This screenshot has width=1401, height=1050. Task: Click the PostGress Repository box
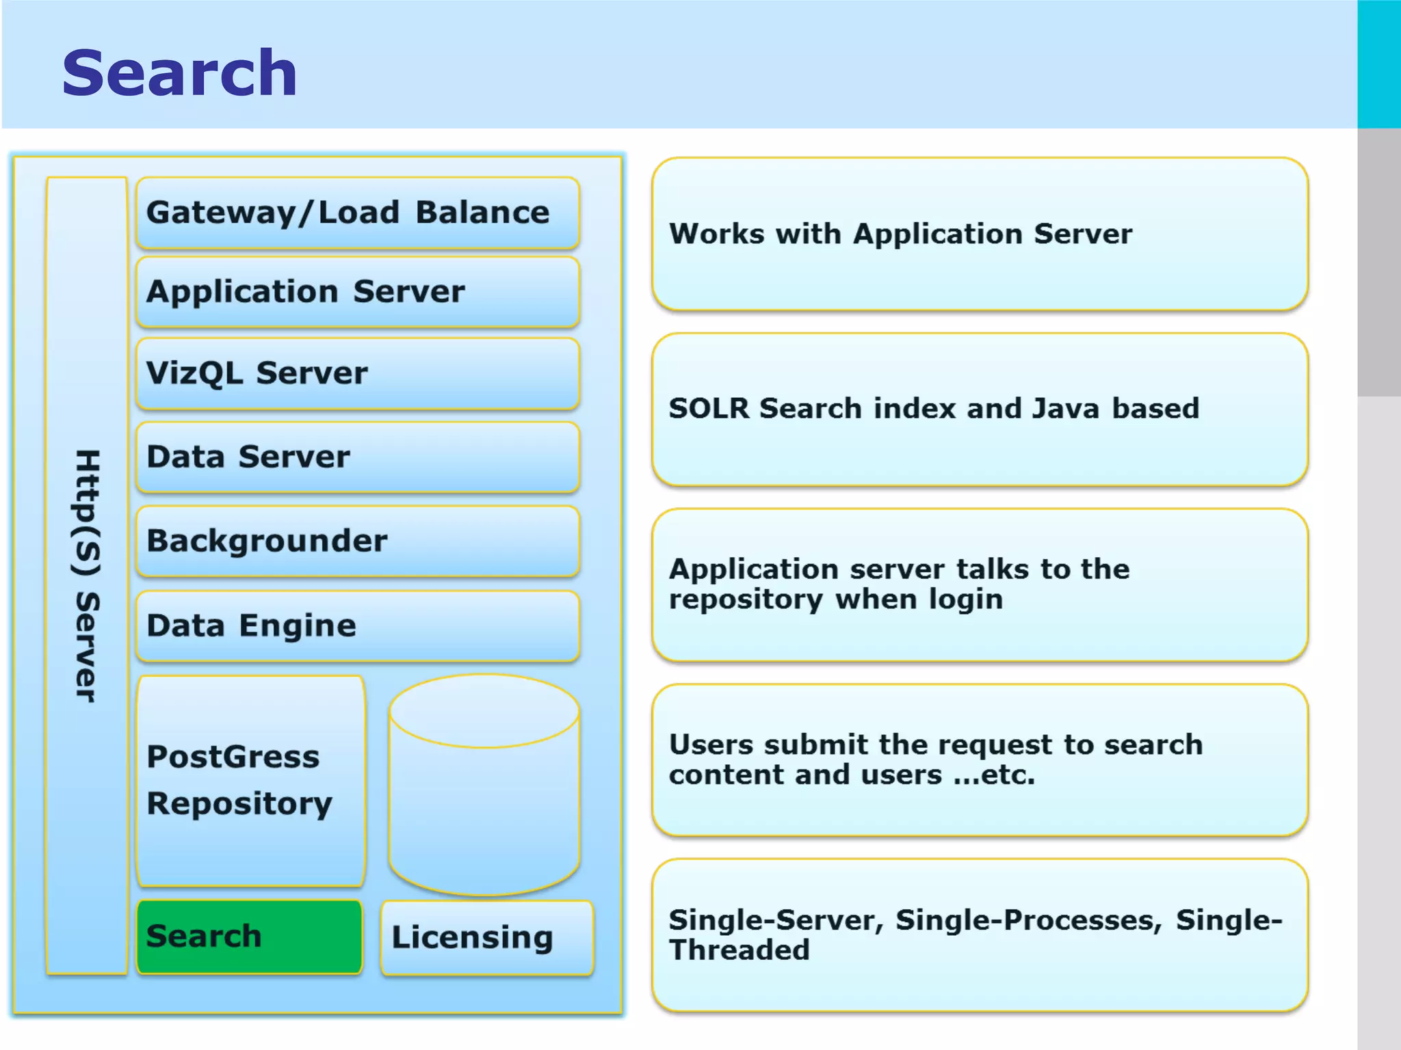pyautogui.click(x=250, y=781)
